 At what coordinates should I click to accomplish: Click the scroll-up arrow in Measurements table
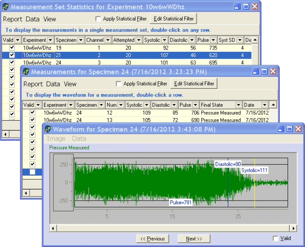click(x=273, y=105)
